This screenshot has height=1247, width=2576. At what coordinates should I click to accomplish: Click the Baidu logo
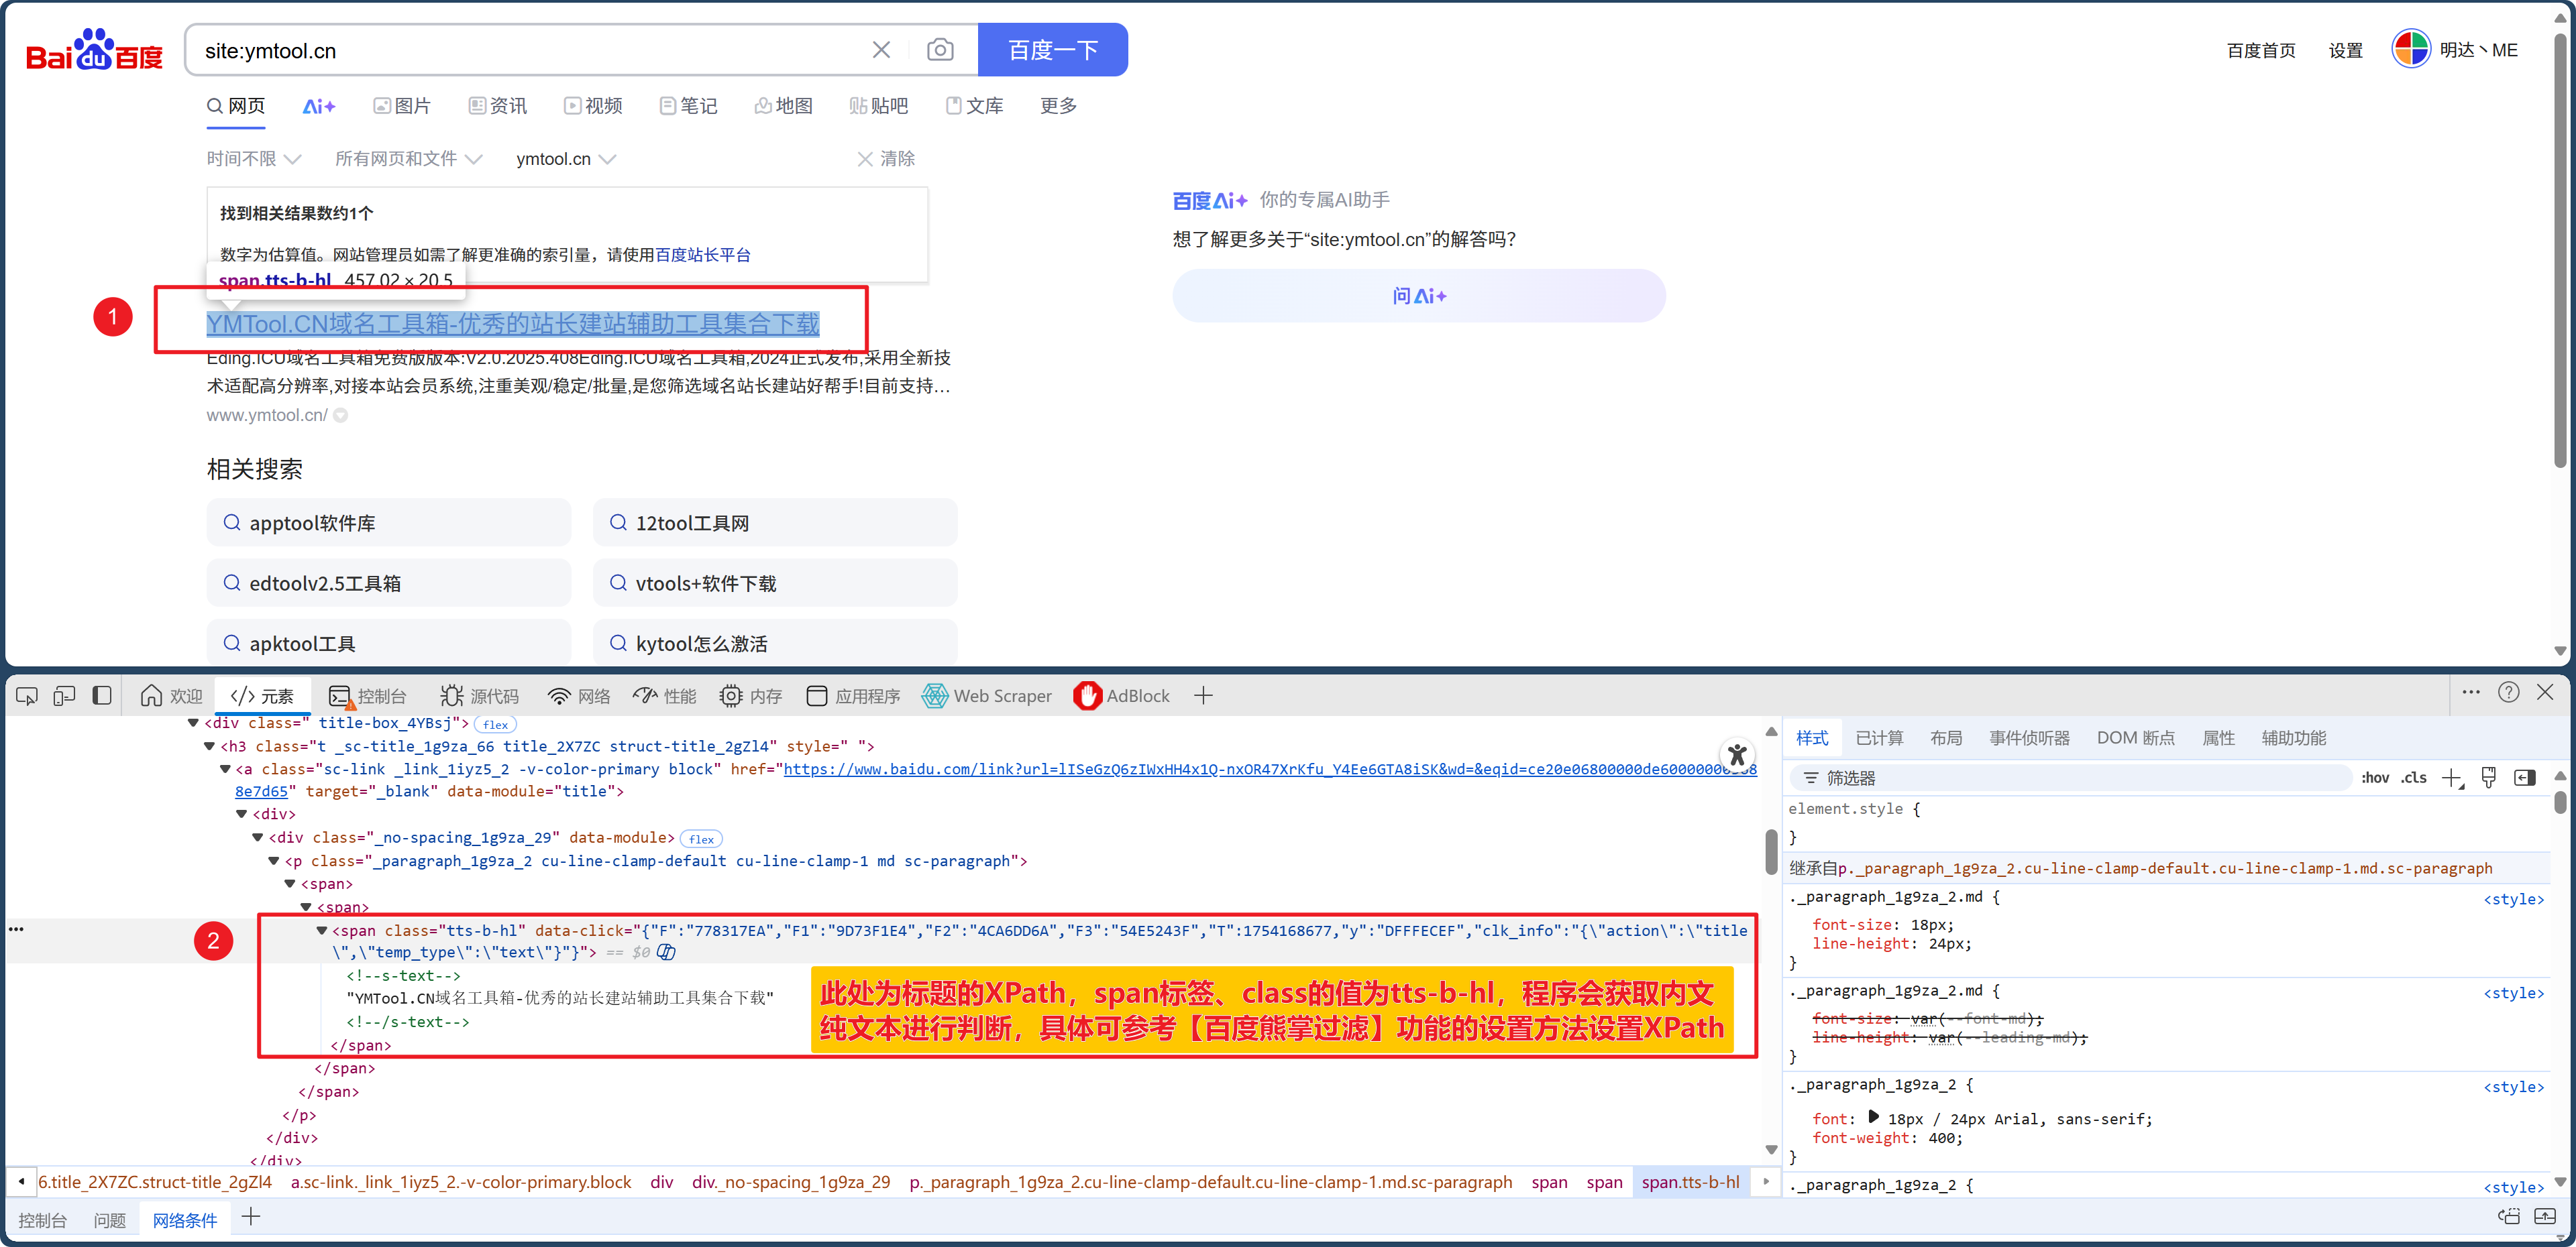click(x=94, y=50)
